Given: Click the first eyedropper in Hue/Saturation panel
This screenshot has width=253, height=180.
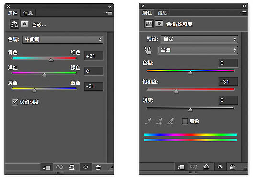Looking at the screenshot, I should pyautogui.click(x=148, y=121).
